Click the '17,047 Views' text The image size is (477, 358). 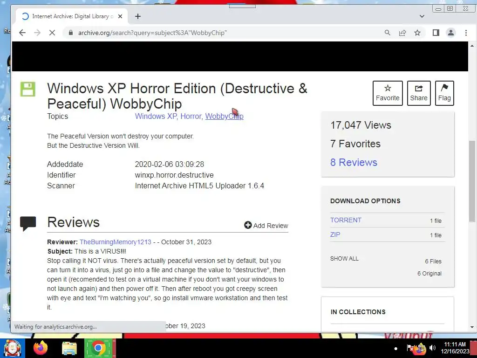pyautogui.click(x=361, y=125)
